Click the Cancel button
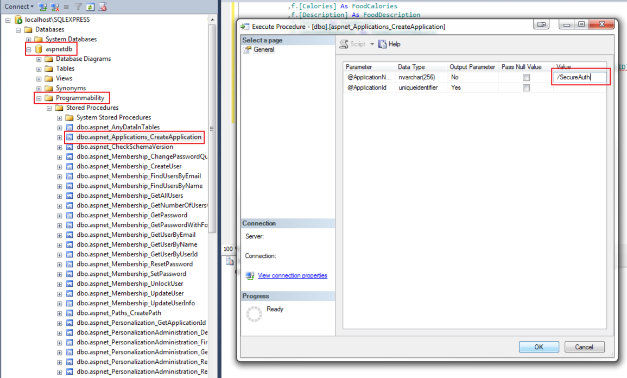Screen dimensions: 627x378 (x=584, y=347)
